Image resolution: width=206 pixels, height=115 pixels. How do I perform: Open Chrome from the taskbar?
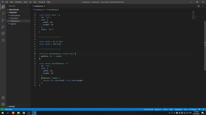[23, 113]
